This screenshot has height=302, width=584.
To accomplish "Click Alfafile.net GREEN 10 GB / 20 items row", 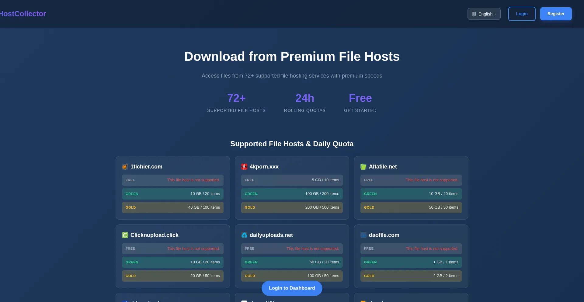I will (411, 194).
